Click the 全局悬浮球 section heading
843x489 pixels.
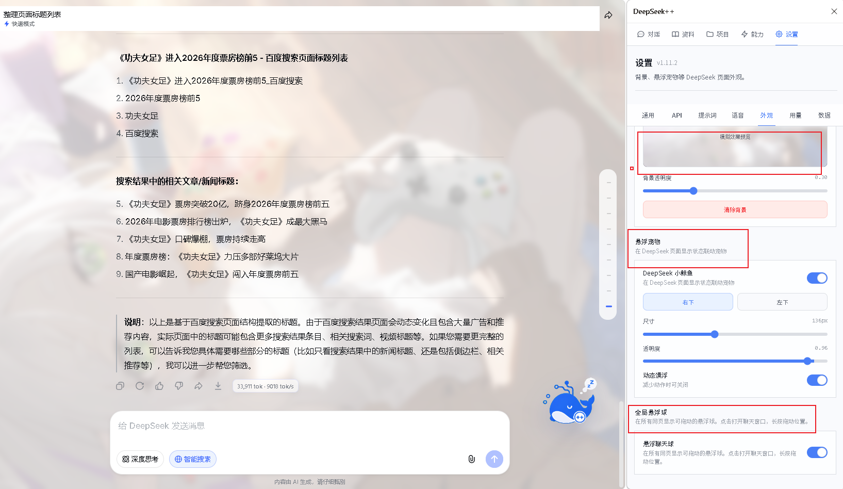[x=651, y=412]
